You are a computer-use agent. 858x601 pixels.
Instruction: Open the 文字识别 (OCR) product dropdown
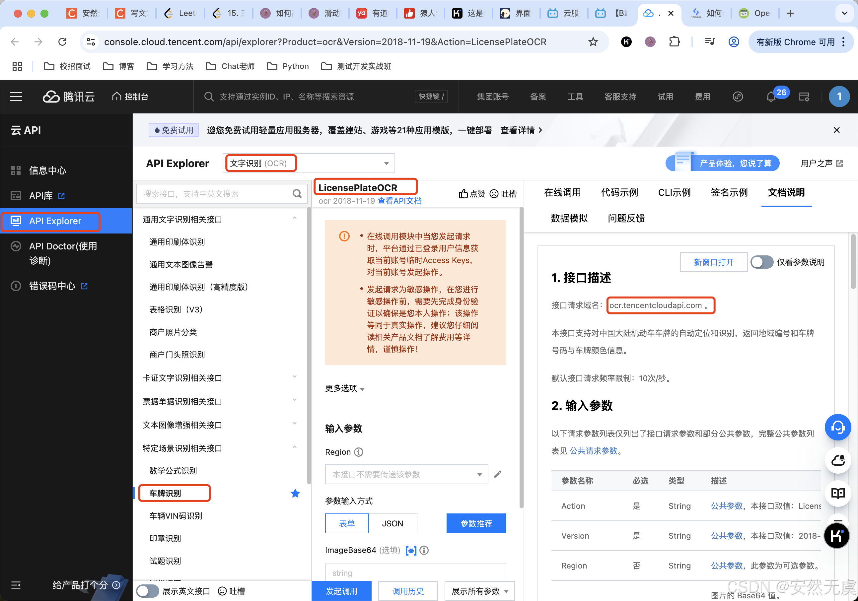309,163
